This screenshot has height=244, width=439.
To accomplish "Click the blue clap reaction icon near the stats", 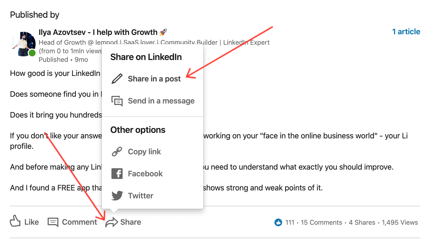I will (278, 222).
